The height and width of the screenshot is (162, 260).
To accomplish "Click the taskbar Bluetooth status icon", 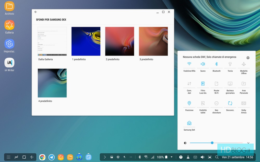I will click(x=140, y=157).
